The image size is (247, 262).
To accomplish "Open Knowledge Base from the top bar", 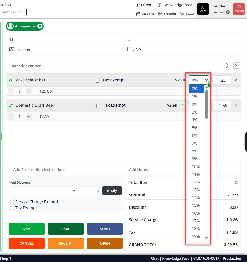I will point(175,5).
